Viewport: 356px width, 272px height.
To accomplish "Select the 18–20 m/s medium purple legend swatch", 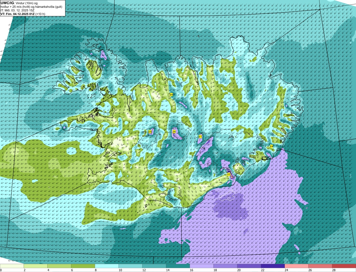I will click(226, 266).
